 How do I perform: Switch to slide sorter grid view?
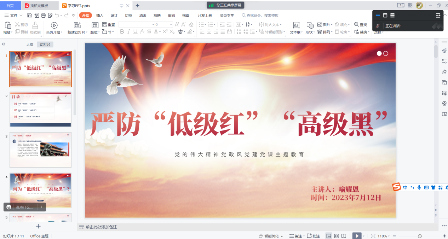pos(336,236)
